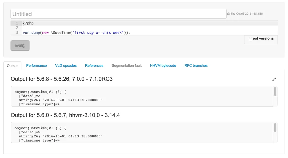
Task: Open the Performance tab
Action: coord(36,66)
